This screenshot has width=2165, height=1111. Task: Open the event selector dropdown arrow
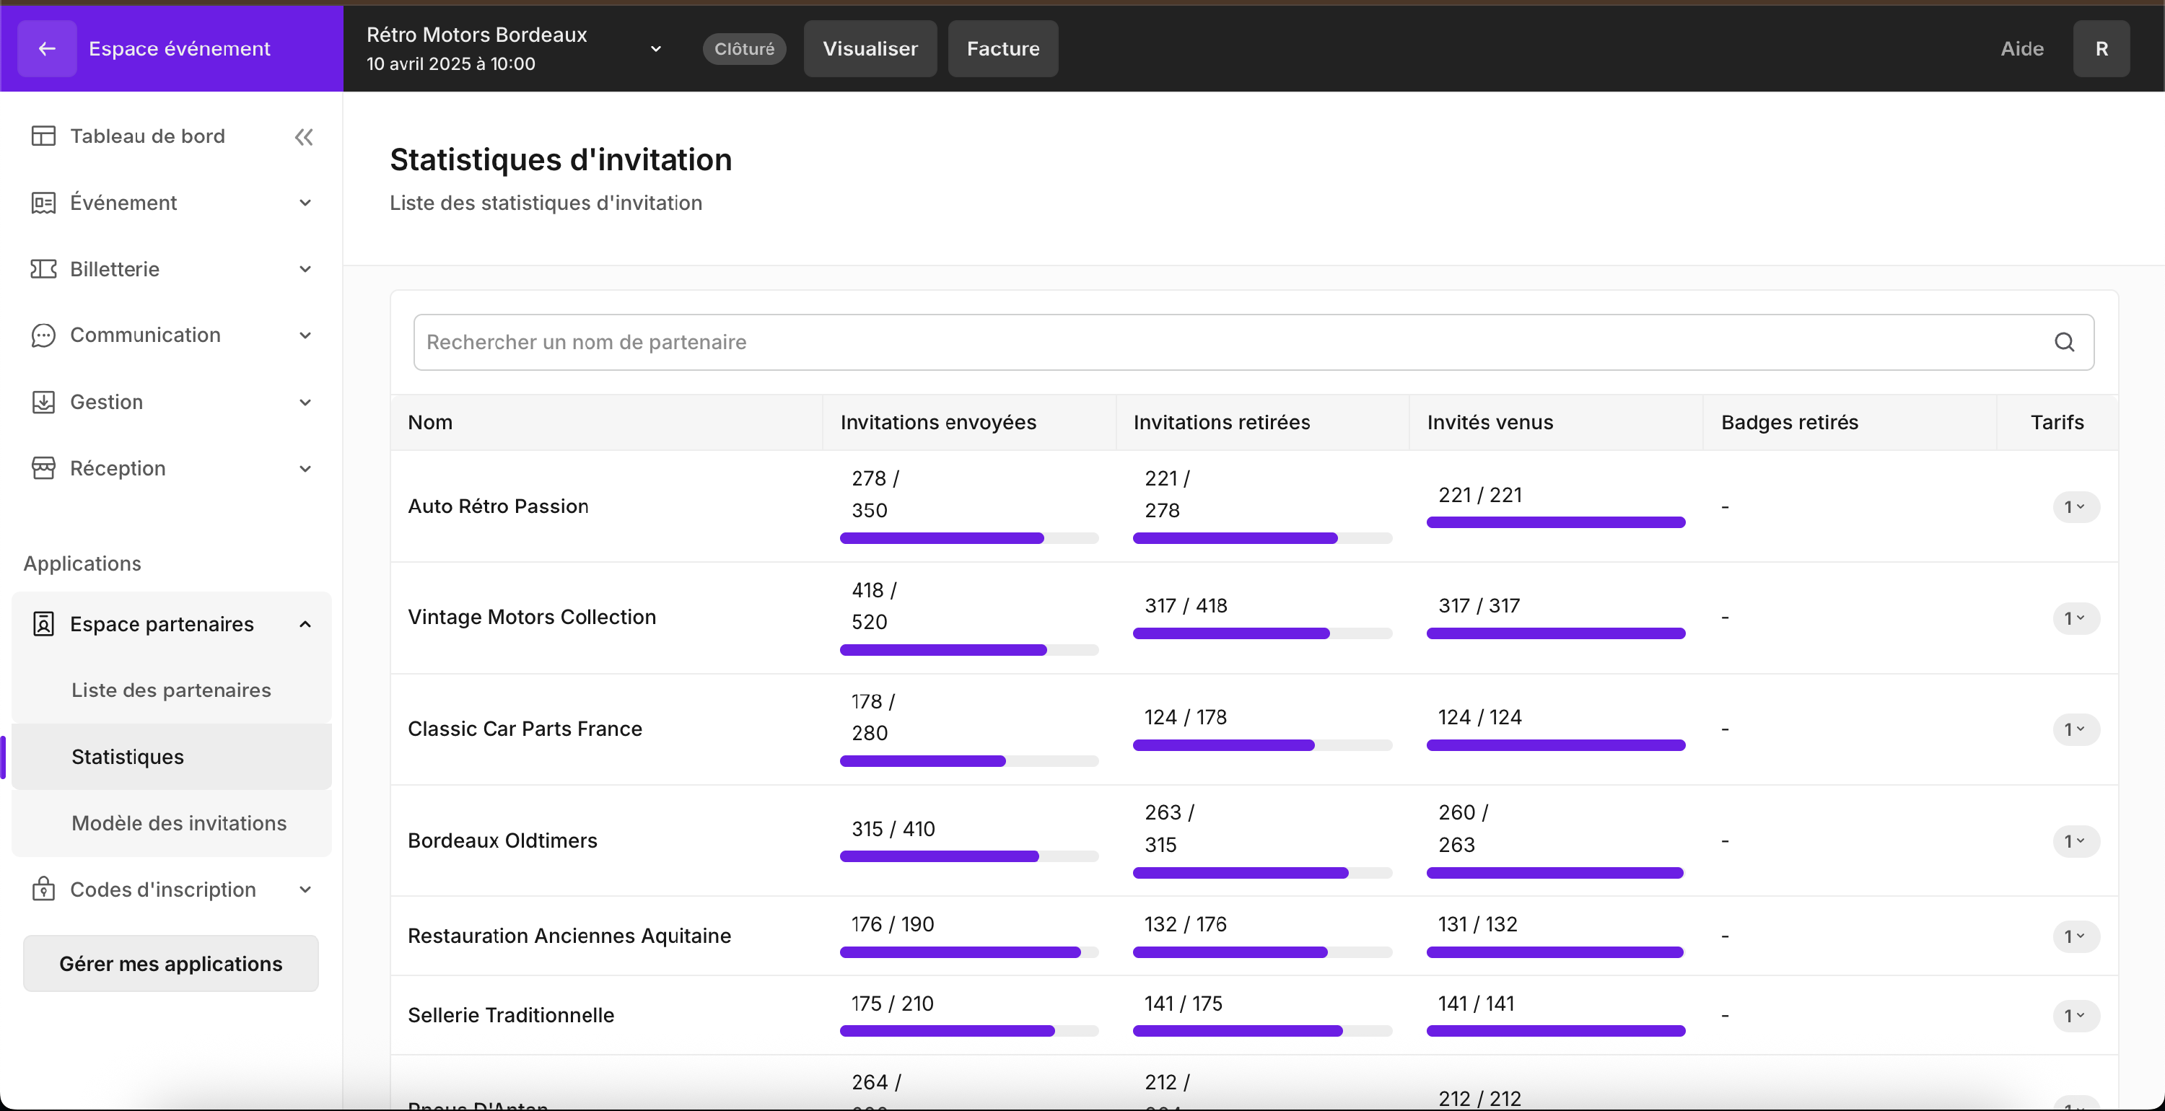pyautogui.click(x=655, y=49)
